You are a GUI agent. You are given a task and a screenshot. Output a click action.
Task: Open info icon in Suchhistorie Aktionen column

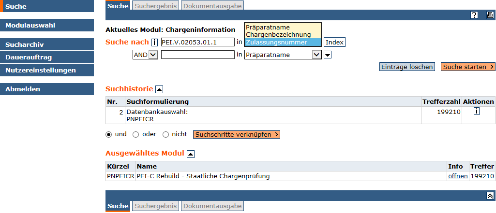[x=476, y=111]
